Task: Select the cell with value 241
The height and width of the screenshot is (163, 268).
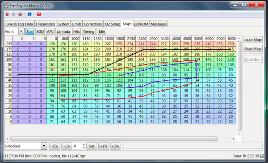Action: [x=141, y=44]
